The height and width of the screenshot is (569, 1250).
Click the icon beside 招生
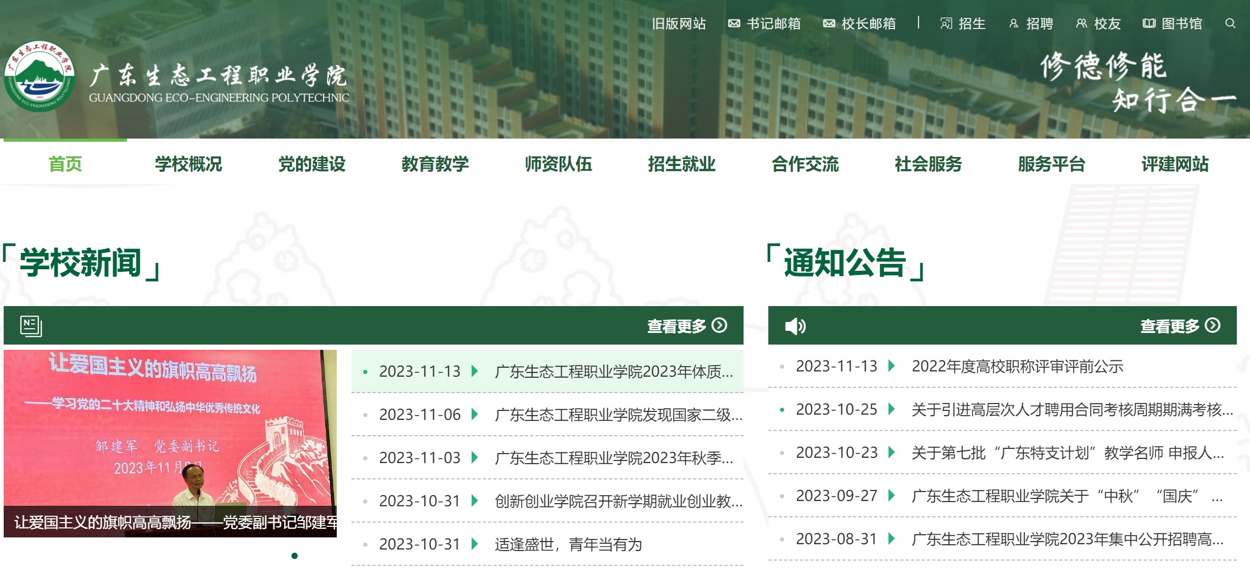tap(946, 24)
